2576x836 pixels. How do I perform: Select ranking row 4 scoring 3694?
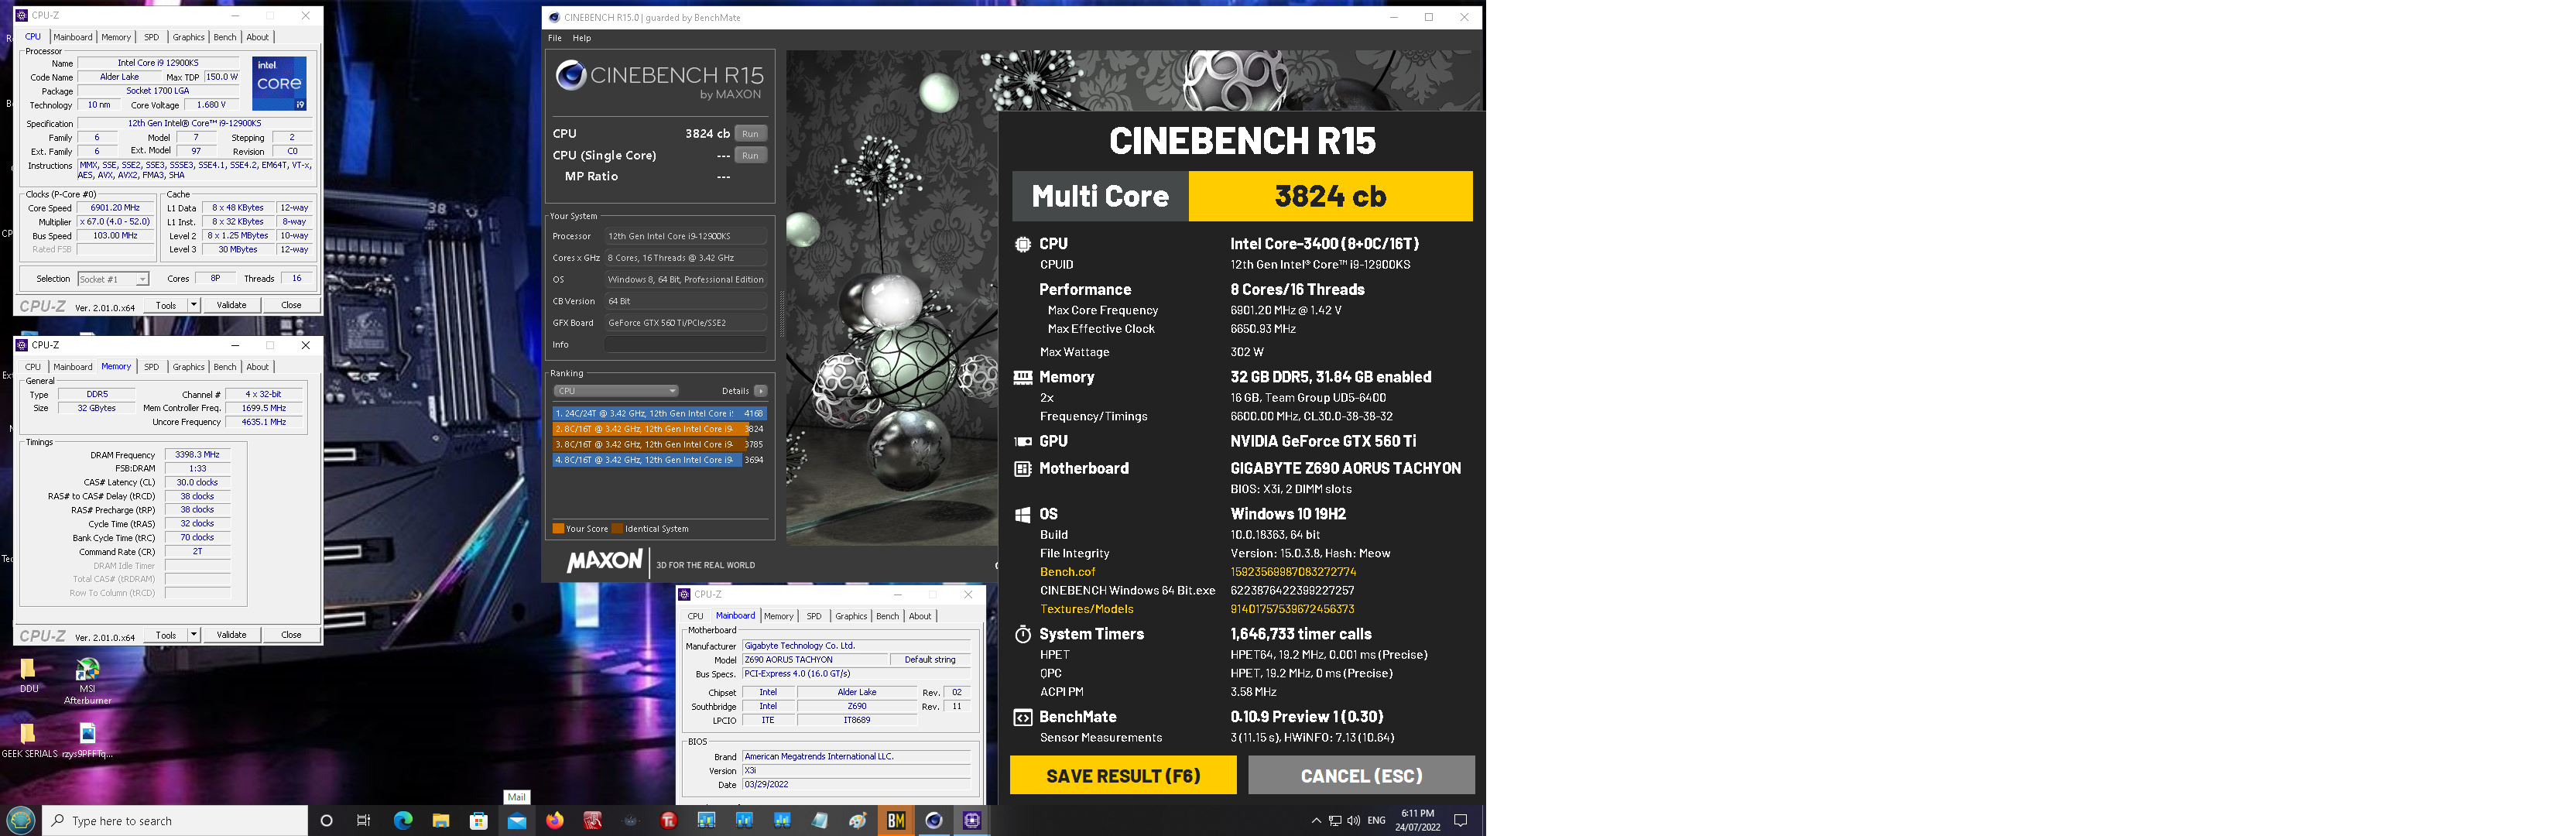point(659,460)
